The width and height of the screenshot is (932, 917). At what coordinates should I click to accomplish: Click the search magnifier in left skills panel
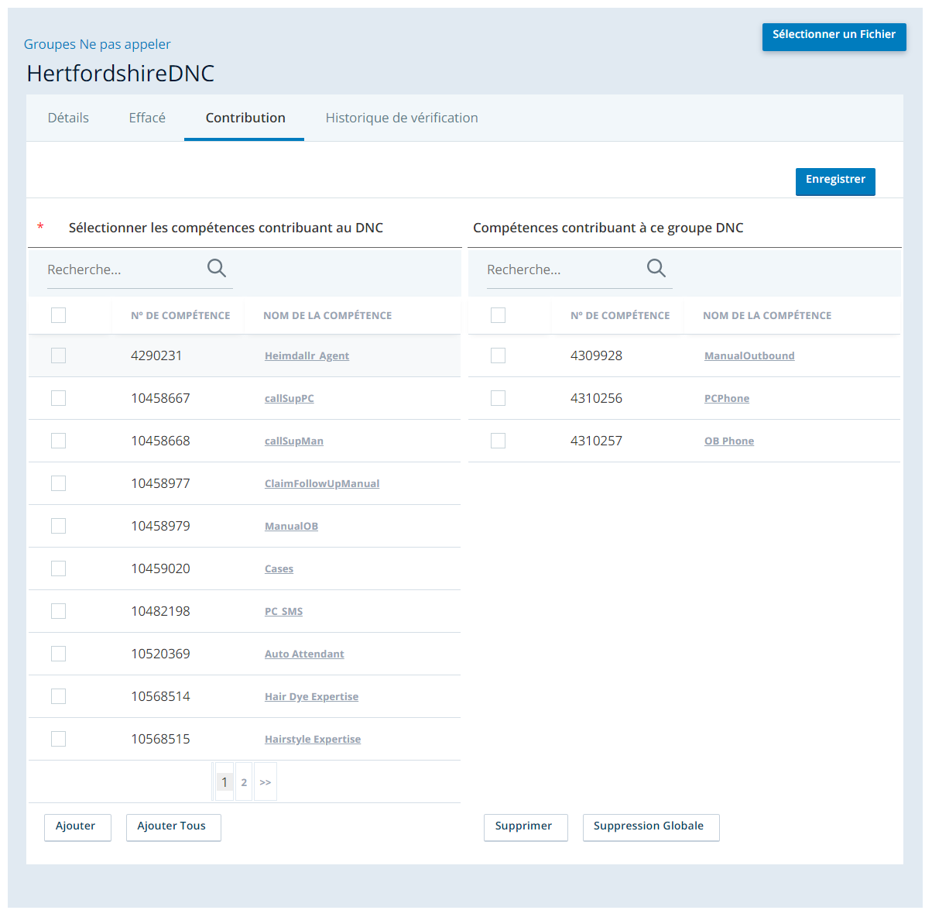217,268
